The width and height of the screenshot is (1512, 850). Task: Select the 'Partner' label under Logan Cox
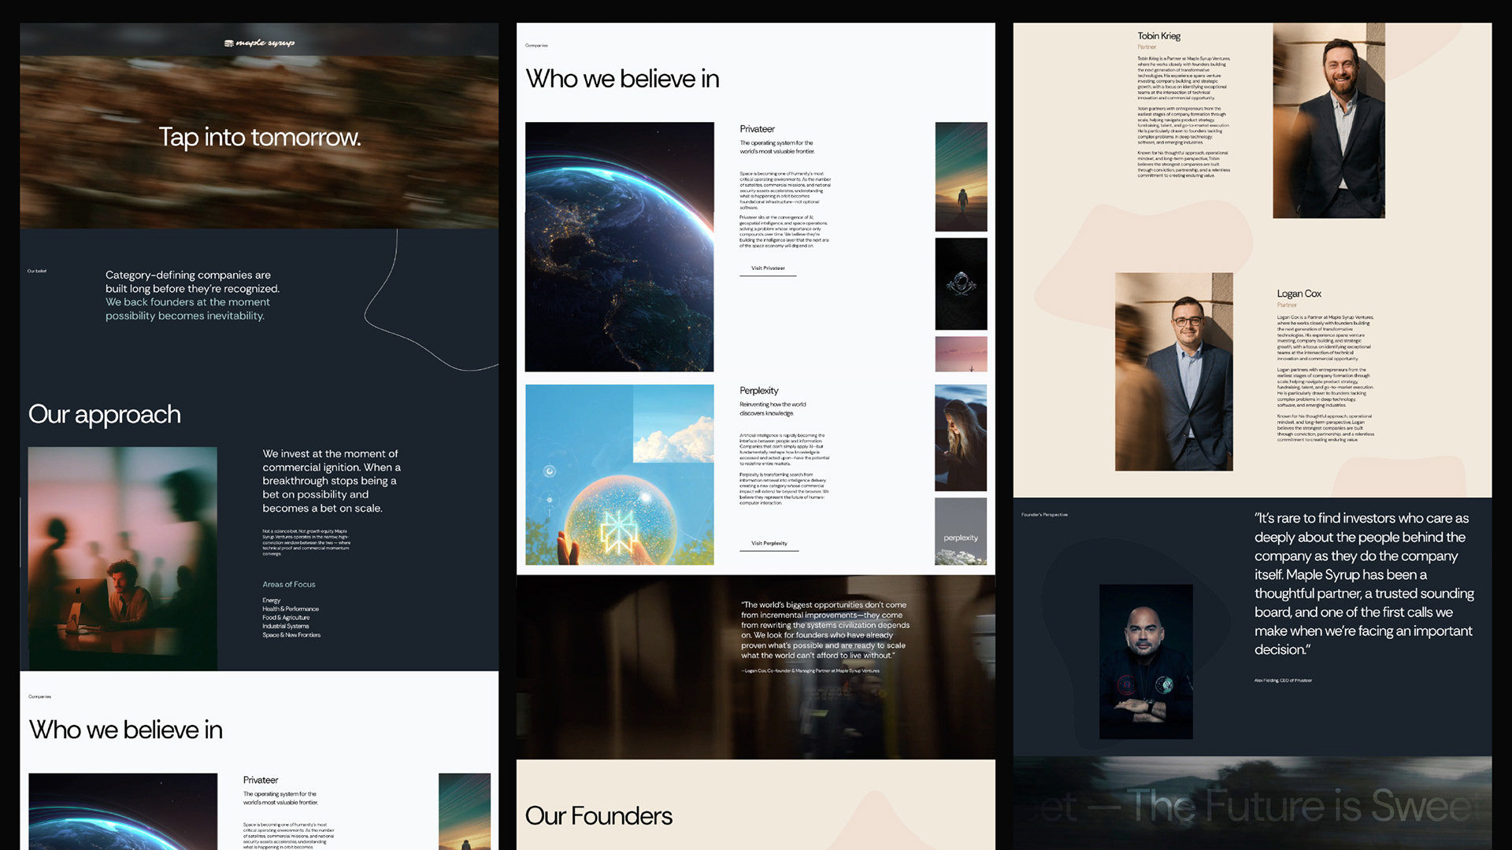(x=1287, y=305)
